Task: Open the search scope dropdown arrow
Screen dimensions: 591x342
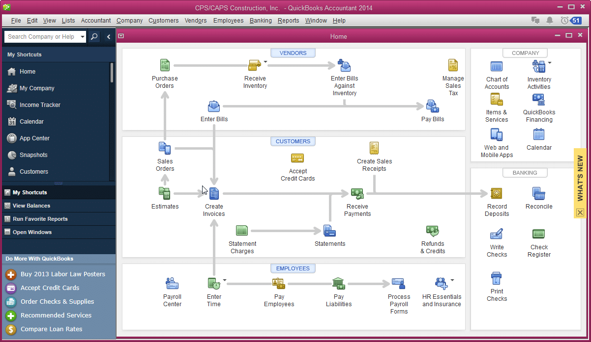Action: coord(82,37)
